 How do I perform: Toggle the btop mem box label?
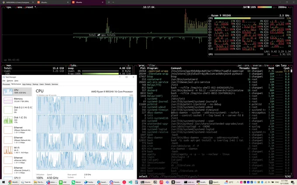coord(7,65)
